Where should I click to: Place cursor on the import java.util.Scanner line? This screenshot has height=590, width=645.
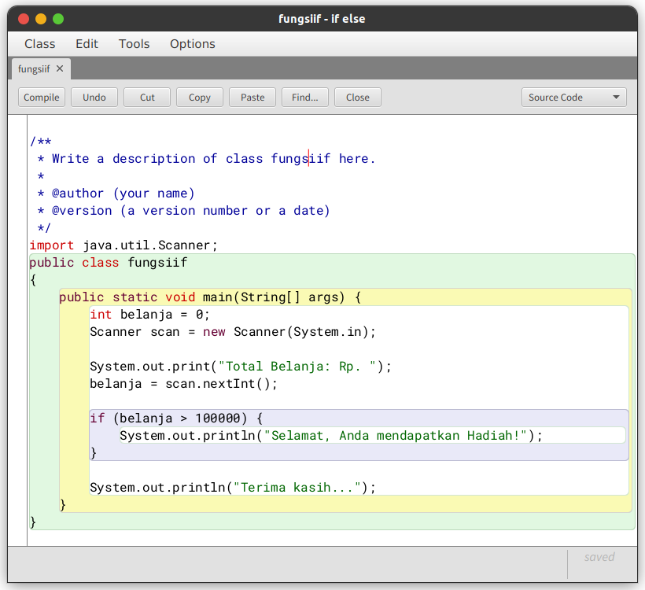tap(123, 245)
